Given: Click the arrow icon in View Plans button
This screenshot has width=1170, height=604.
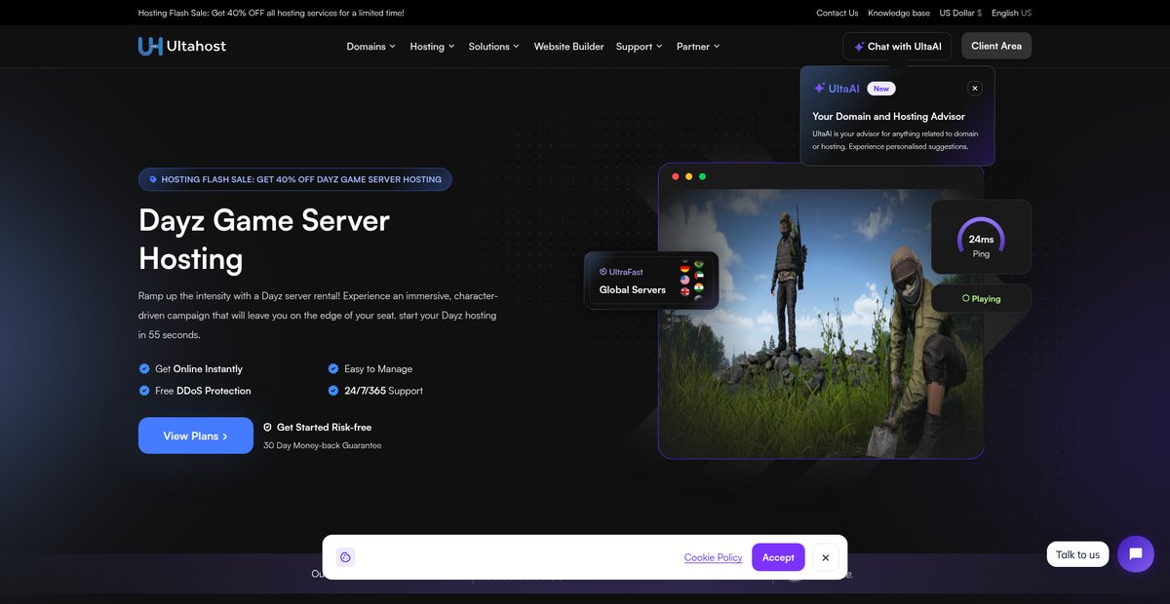Looking at the screenshot, I should pos(225,436).
